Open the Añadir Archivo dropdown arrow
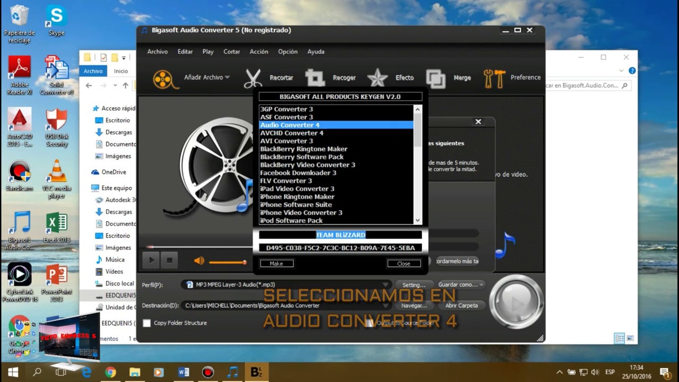The height and width of the screenshot is (382, 679). click(x=227, y=77)
